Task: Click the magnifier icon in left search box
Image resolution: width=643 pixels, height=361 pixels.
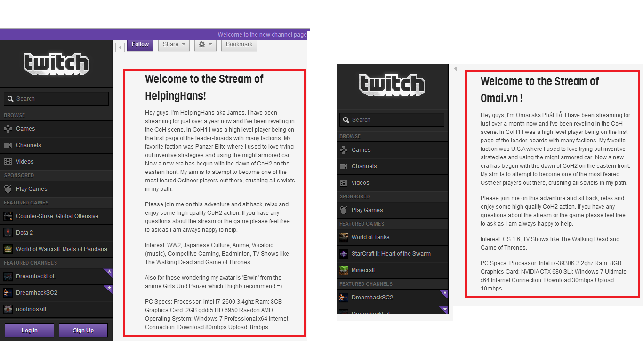Action: click(x=10, y=99)
